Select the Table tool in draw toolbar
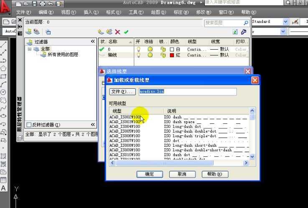Viewport: 308px width, 208px height. (3, 180)
